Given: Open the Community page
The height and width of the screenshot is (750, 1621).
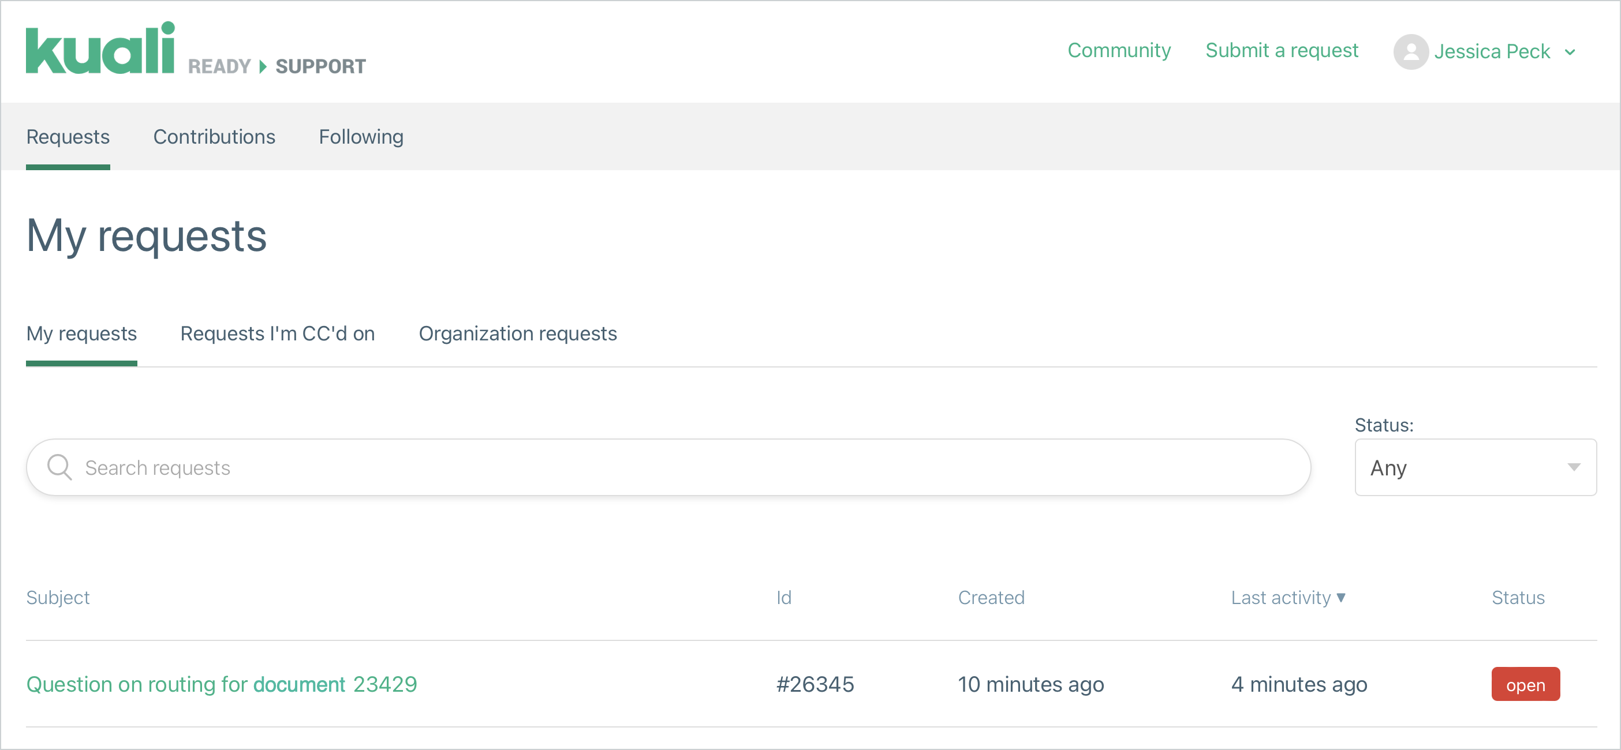Looking at the screenshot, I should click(x=1119, y=50).
